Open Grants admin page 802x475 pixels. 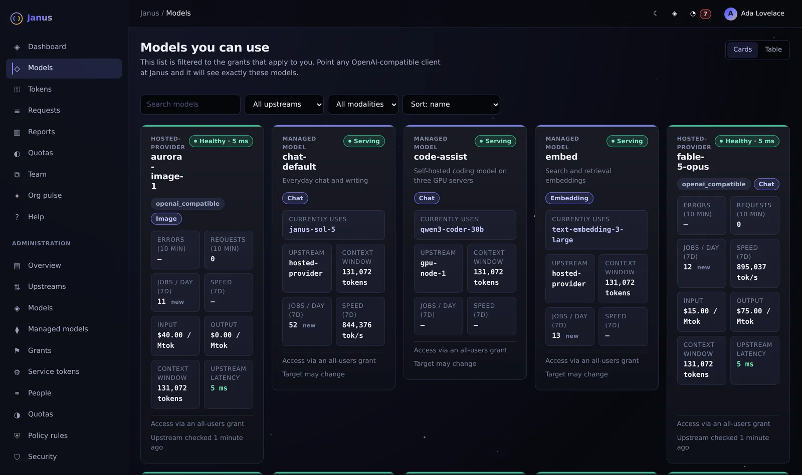(x=64, y=350)
